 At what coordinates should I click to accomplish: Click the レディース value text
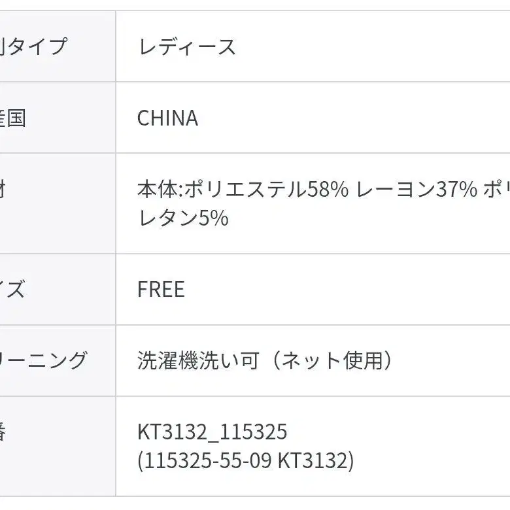[x=187, y=46]
